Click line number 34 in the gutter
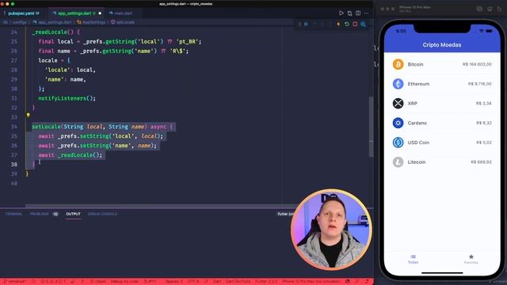 (14, 127)
